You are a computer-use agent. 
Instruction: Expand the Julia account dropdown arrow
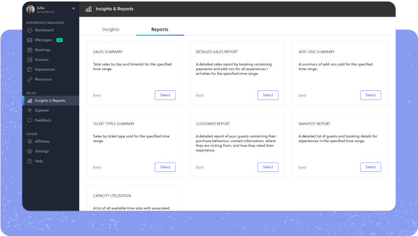point(73,9)
